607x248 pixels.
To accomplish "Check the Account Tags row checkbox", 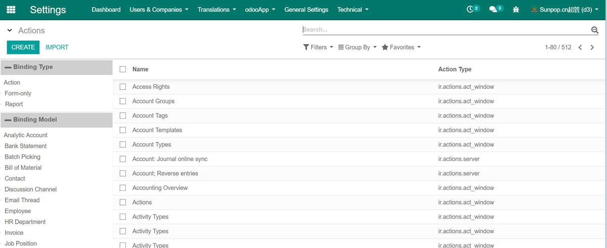I will pyautogui.click(x=123, y=116).
